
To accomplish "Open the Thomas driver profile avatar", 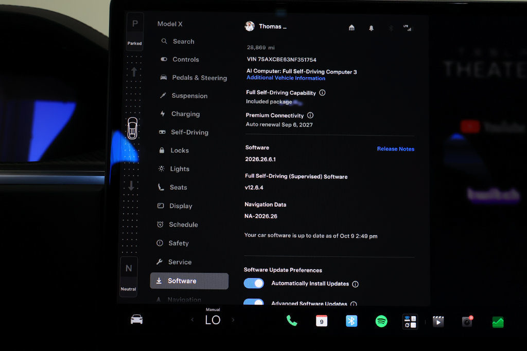I will pos(250,26).
